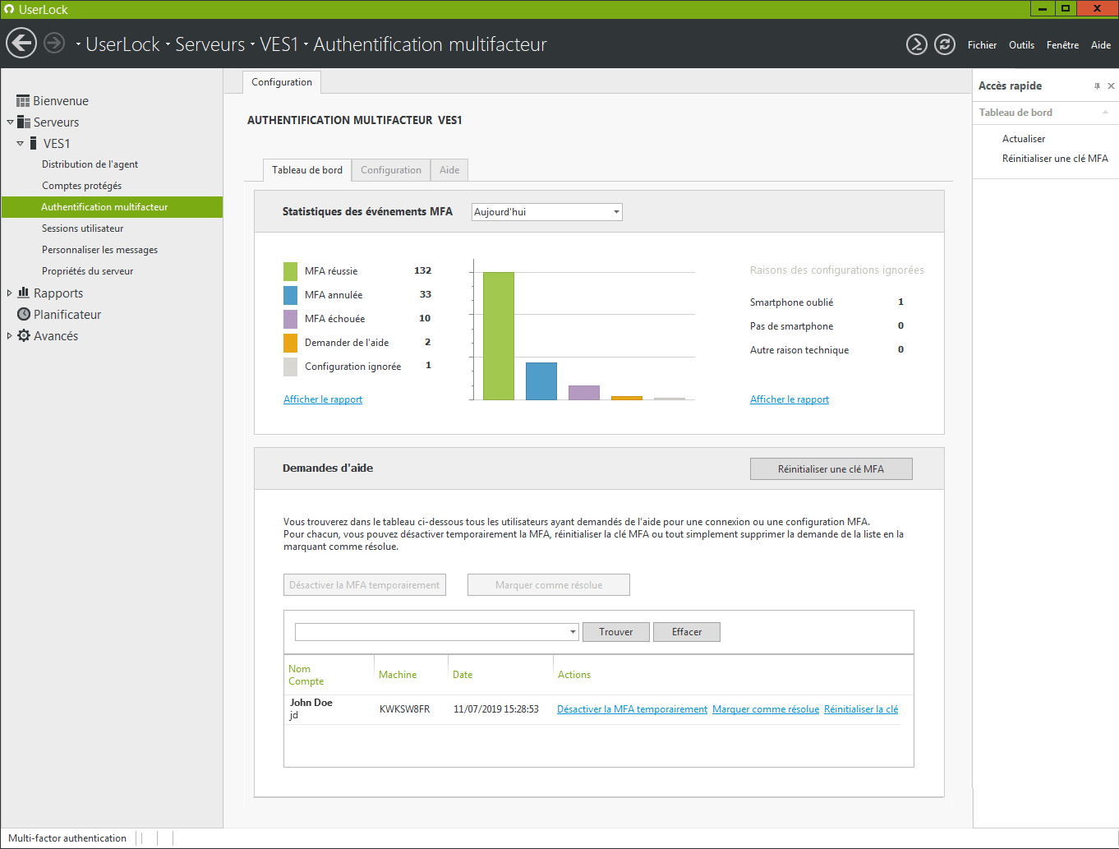This screenshot has width=1119, height=849.
Task: Click the orange Demander de l'aide swatch
Action: pyautogui.click(x=290, y=343)
